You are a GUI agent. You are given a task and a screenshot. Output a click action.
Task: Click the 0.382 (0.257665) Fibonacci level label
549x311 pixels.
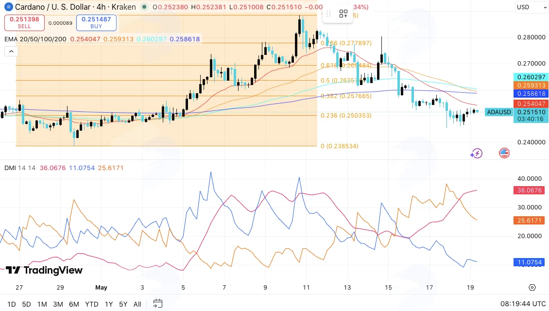(x=346, y=96)
